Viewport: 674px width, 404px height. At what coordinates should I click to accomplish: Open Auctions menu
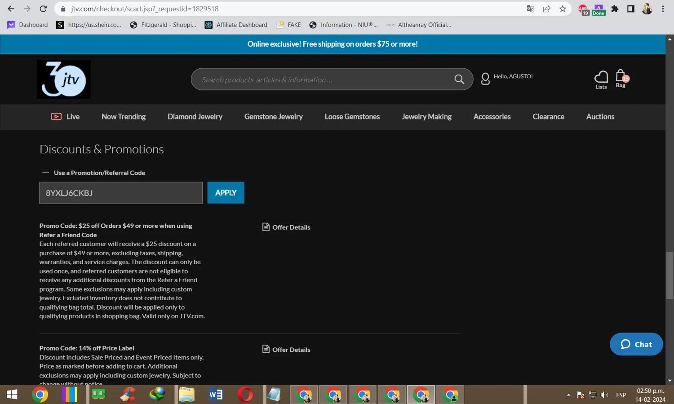tap(600, 116)
